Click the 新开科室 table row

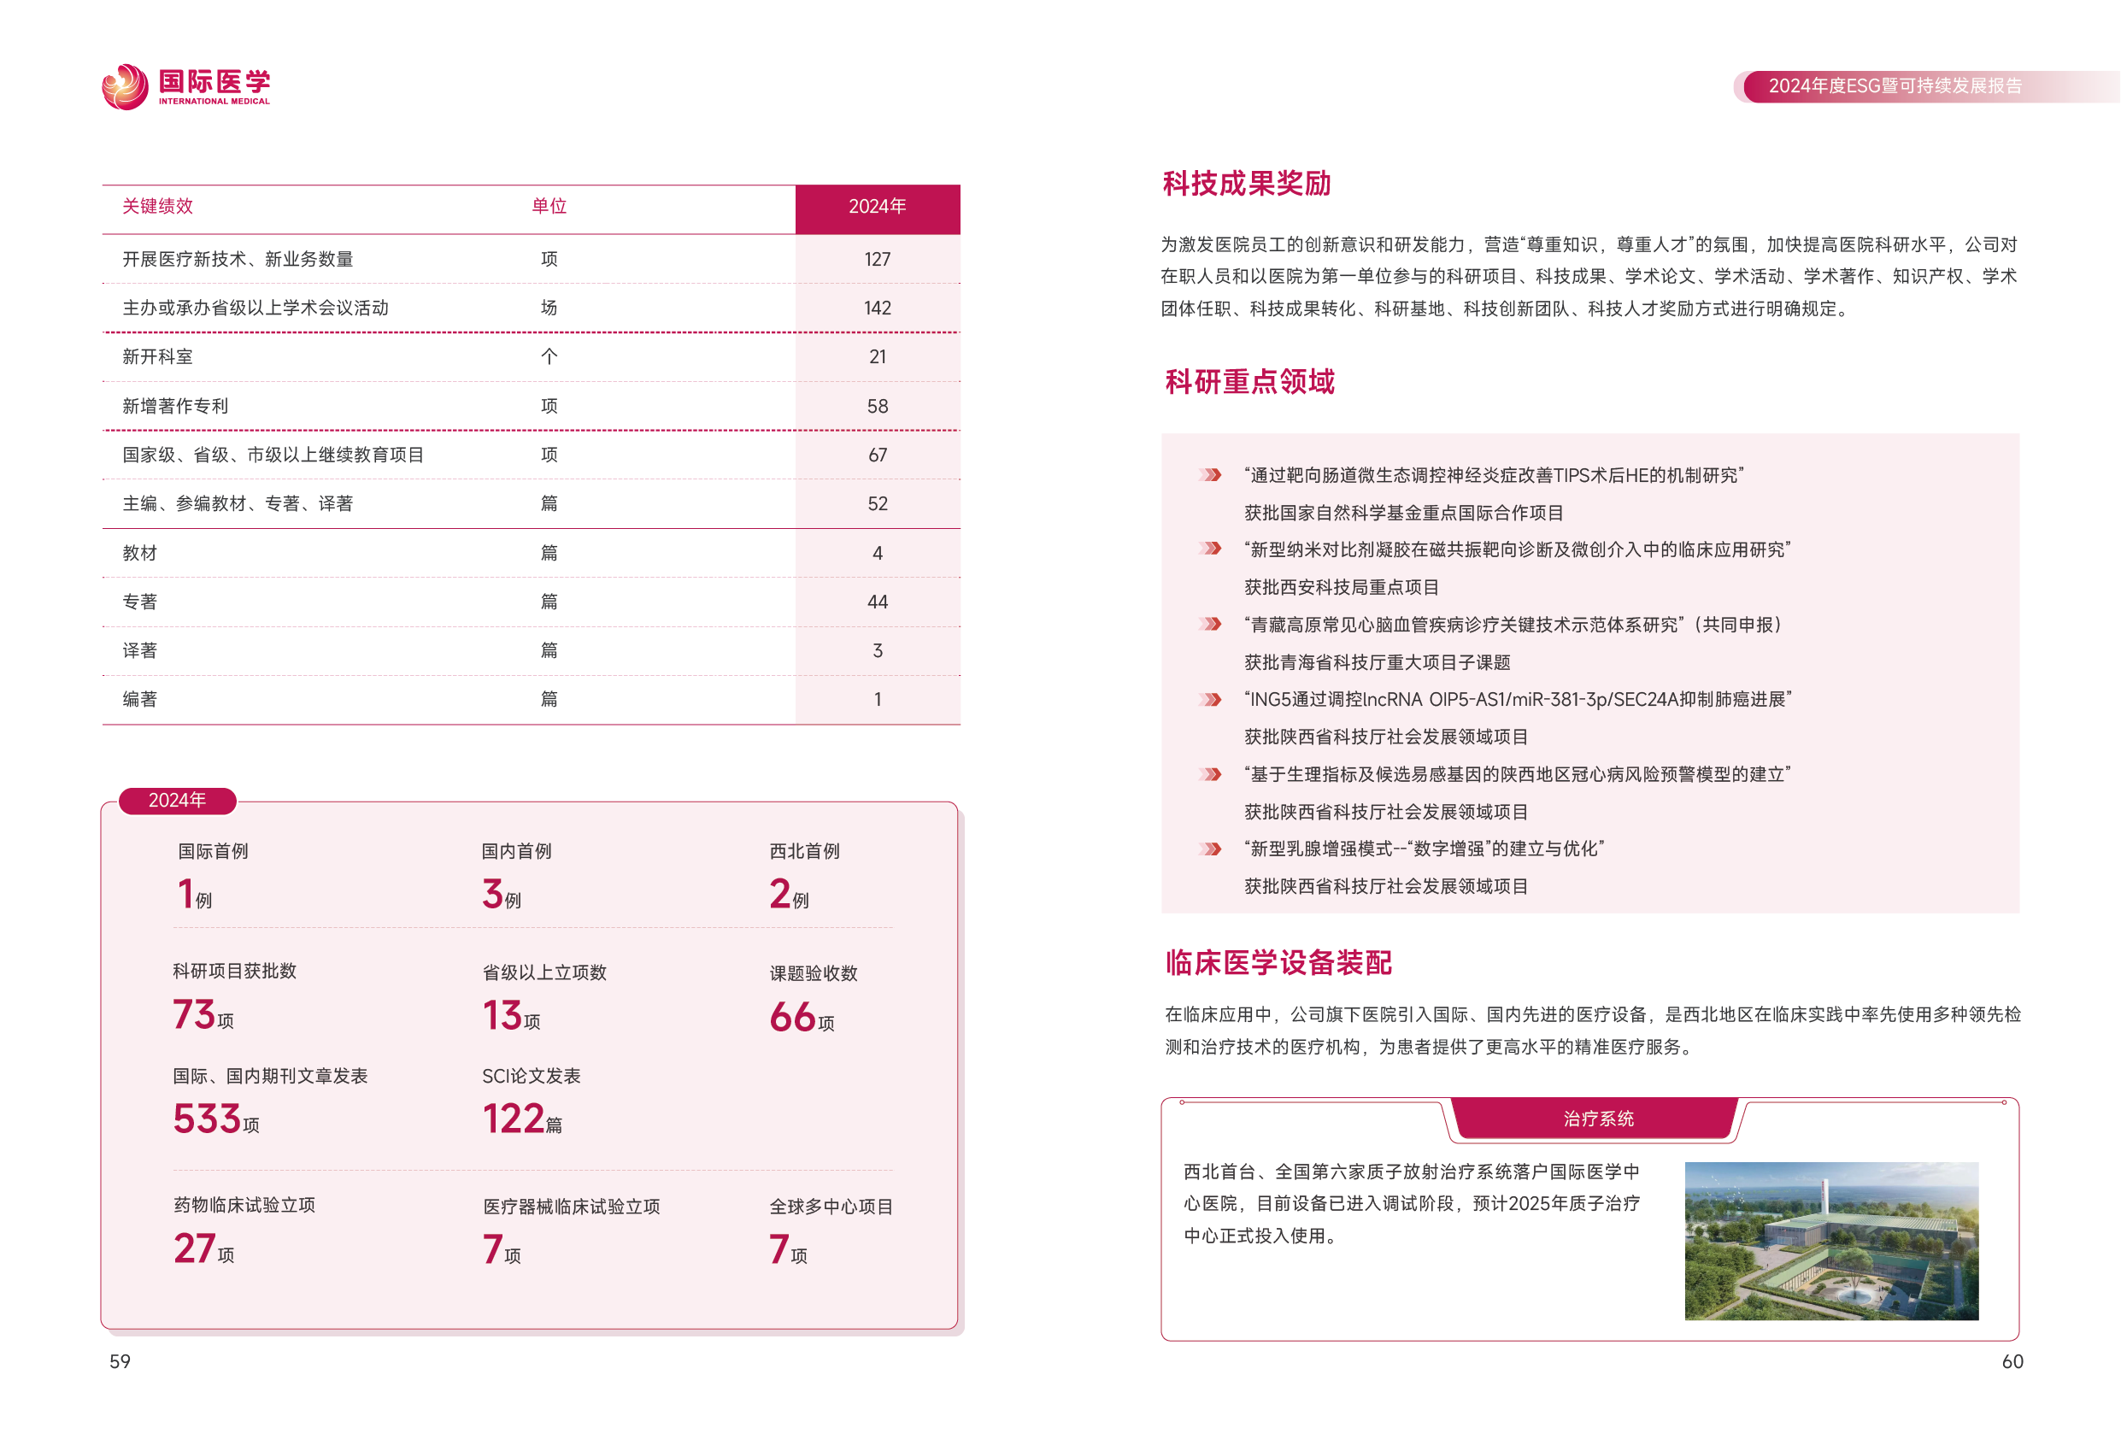[x=157, y=357]
